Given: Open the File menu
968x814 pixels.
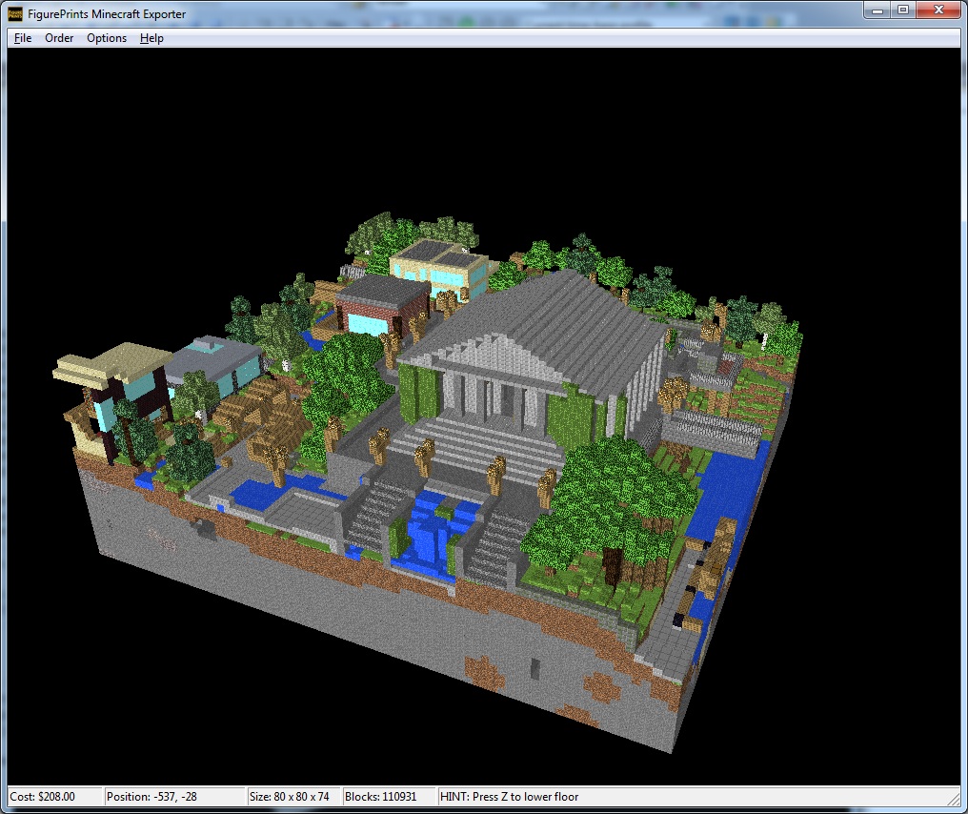Looking at the screenshot, I should [x=23, y=38].
